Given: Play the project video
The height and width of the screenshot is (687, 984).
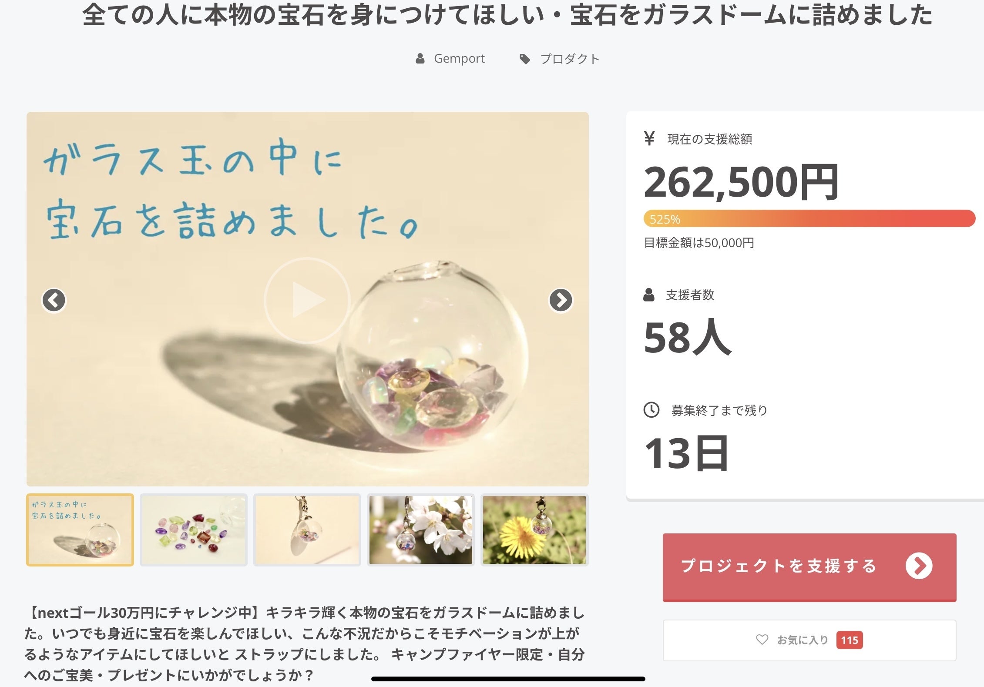Looking at the screenshot, I should coord(307,300).
